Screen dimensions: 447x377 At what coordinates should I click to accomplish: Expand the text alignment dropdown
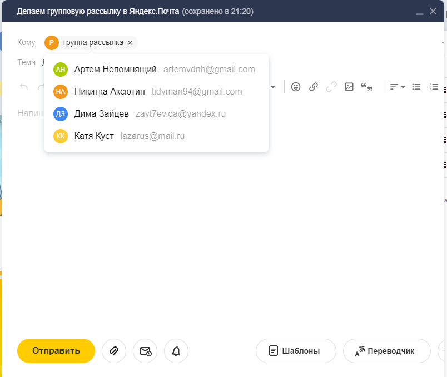tap(397, 87)
